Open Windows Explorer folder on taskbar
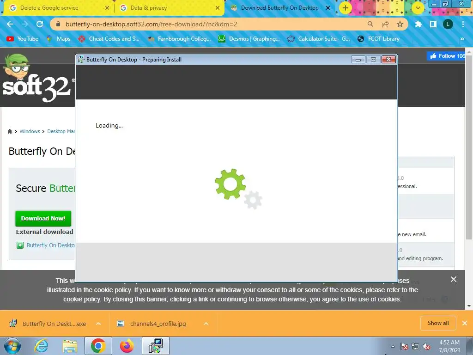The width and height of the screenshot is (473, 355). point(70,346)
